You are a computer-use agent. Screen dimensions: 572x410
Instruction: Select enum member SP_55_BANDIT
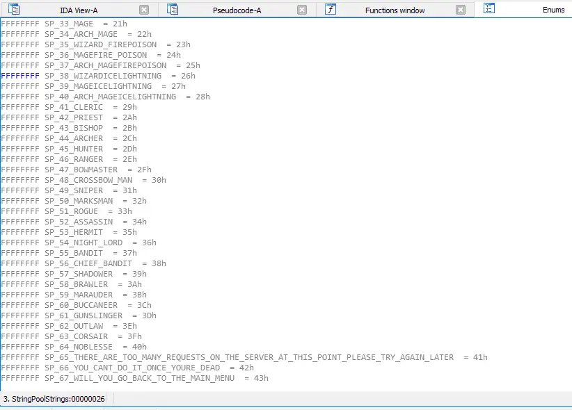point(74,253)
